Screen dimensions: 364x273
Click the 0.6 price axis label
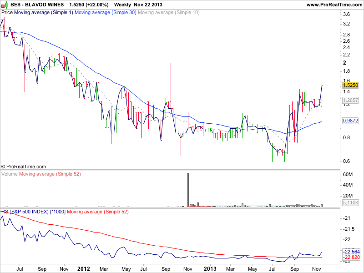(x=347, y=162)
